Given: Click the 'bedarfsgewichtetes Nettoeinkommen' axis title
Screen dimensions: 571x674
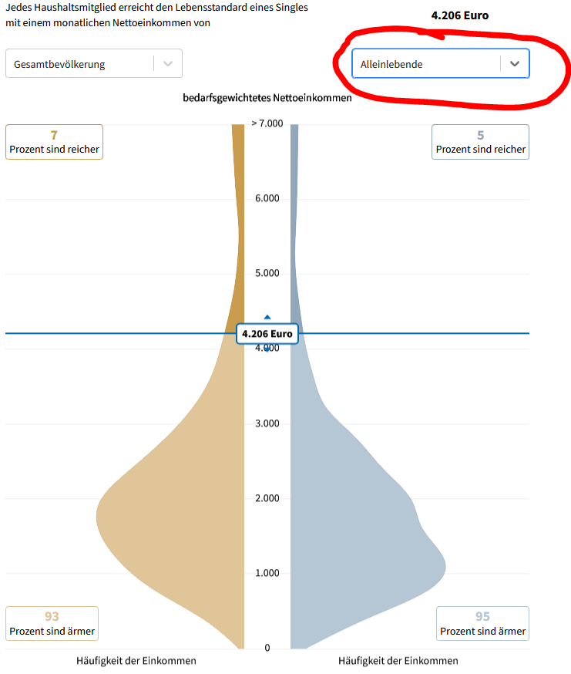Looking at the screenshot, I should 267,98.
